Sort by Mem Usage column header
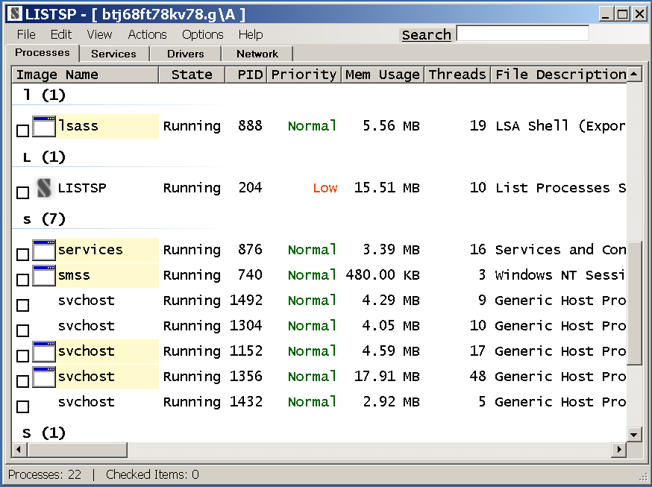652x487 pixels. (383, 75)
